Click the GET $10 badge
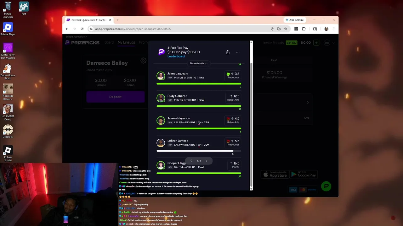This screenshot has height=226, width=403. (x=292, y=43)
